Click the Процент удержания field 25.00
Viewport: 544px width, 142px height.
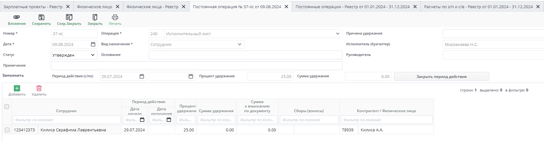point(270,76)
